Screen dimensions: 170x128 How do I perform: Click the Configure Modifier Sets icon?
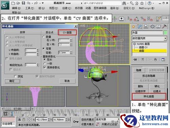[163, 59]
